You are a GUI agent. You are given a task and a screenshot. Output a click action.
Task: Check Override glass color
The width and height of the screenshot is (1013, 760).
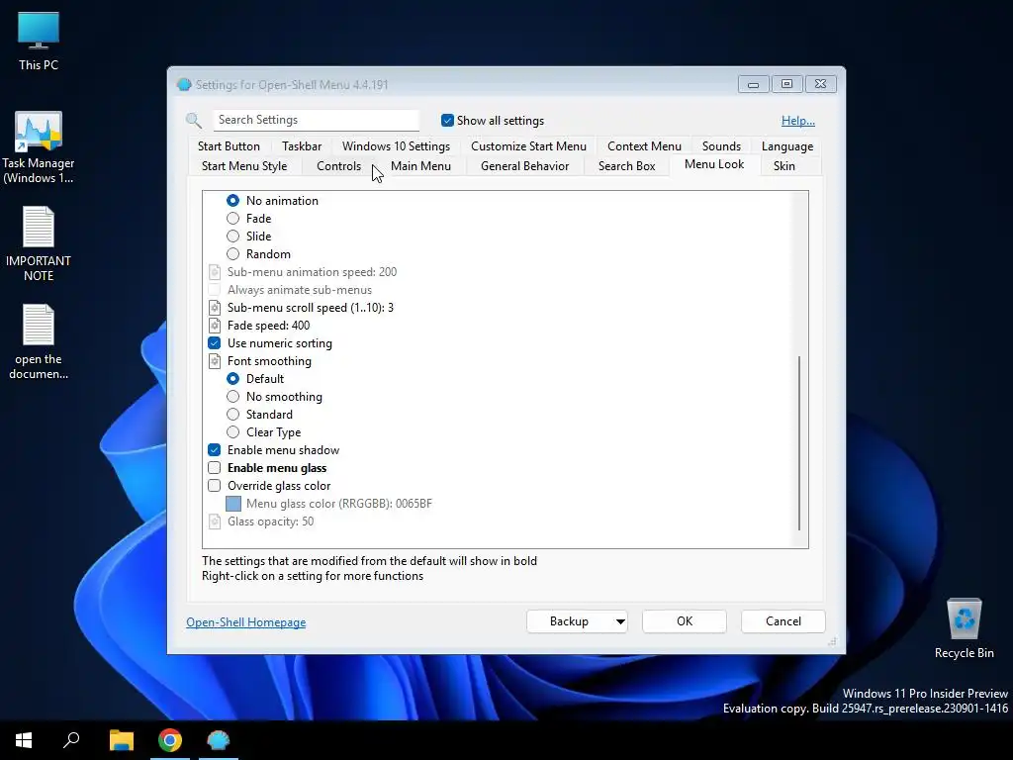[215, 485]
